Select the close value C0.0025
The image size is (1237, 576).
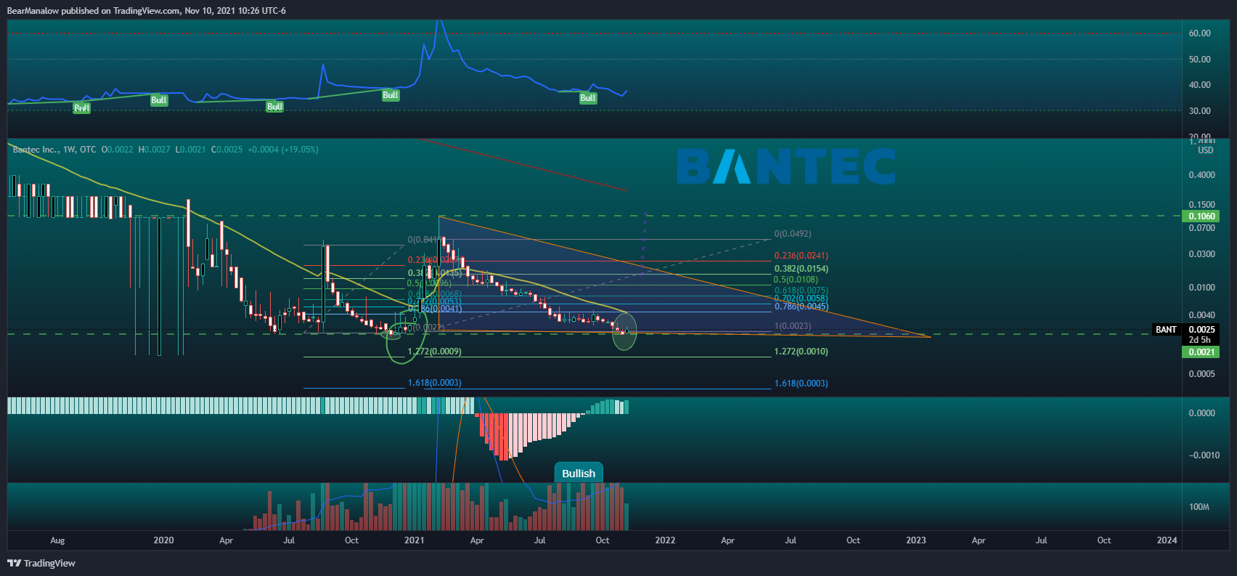click(227, 150)
